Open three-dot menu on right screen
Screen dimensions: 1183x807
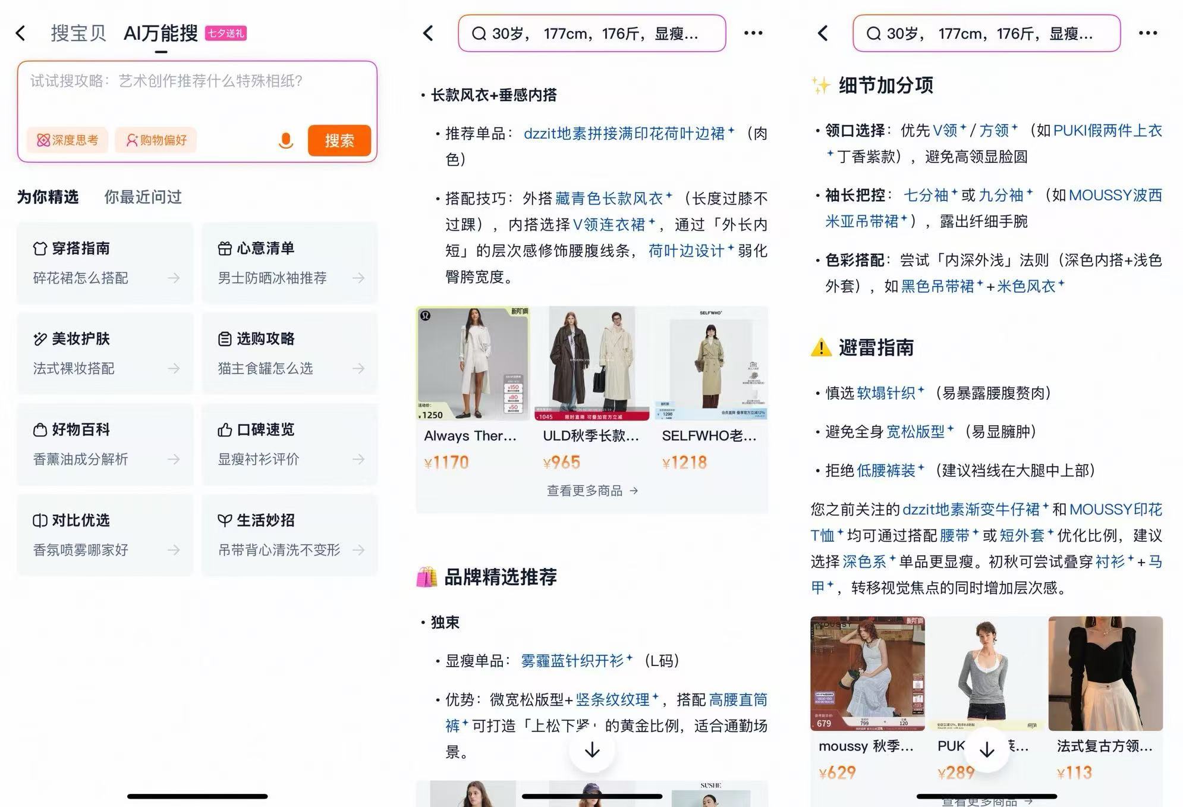pyautogui.click(x=1147, y=33)
